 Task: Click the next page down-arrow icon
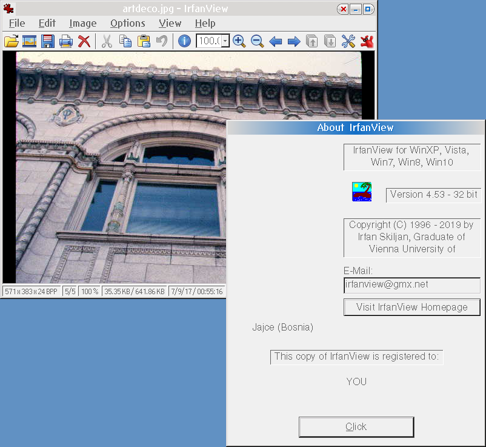[x=330, y=41]
